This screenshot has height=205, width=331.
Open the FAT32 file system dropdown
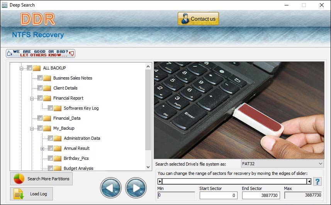point(282,164)
